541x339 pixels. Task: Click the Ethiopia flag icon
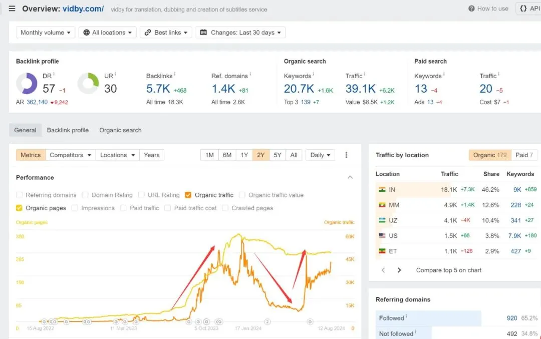(x=382, y=251)
